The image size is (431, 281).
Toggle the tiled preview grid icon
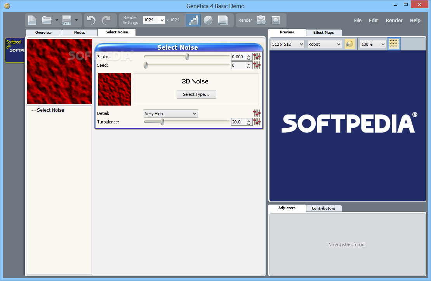(394, 44)
